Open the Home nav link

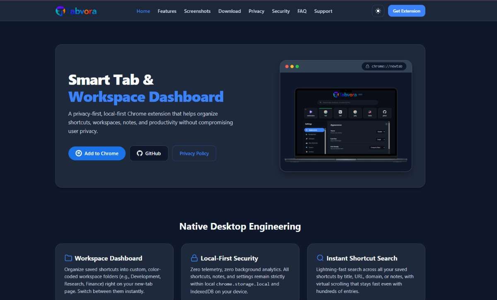[x=143, y=11]
